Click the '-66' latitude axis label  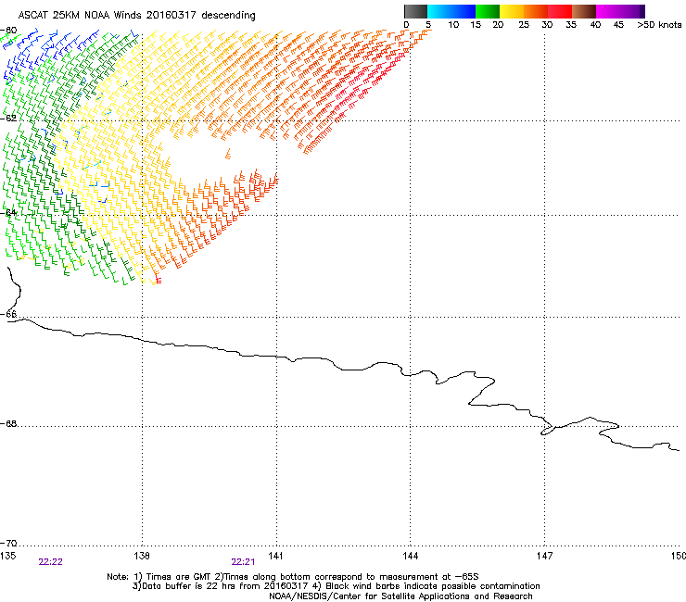pyautogui.click(x=8, y=314)
